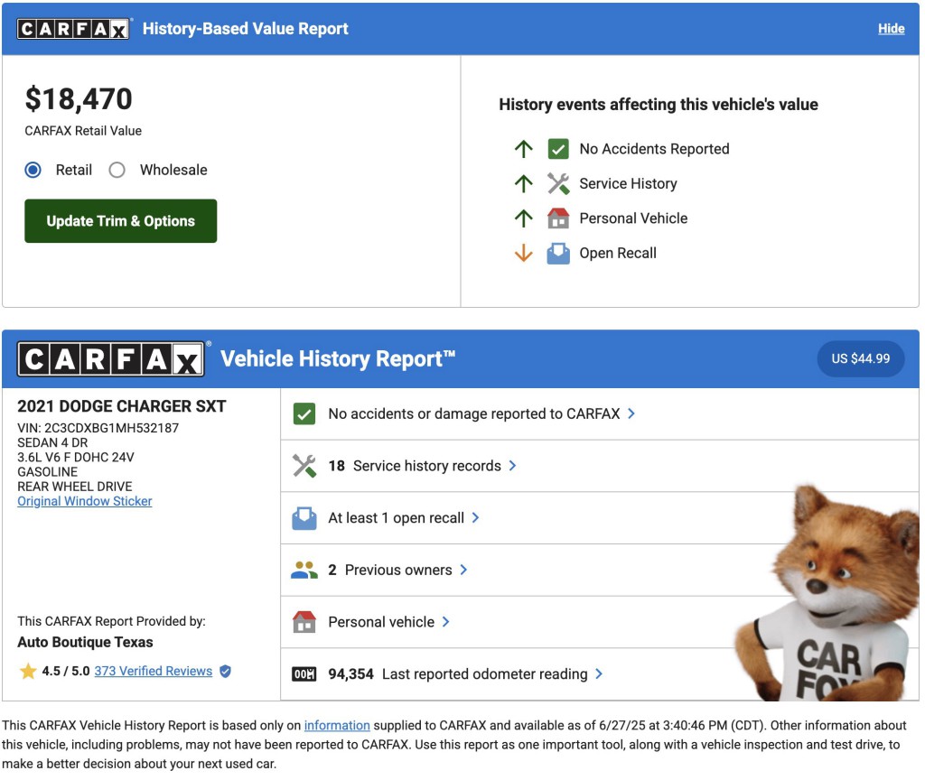Viewport: 925px width, 780px height.
Task: Click the Update Trim & Options button
Action: (121, 221)
